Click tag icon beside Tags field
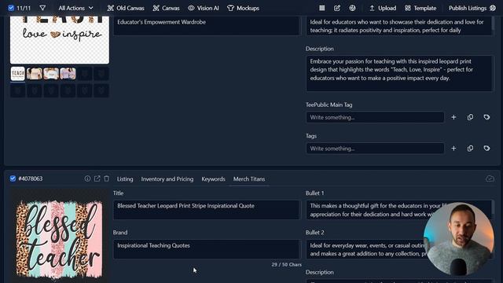The height and width of the screenshot is (283, 503). click(486, 149)
